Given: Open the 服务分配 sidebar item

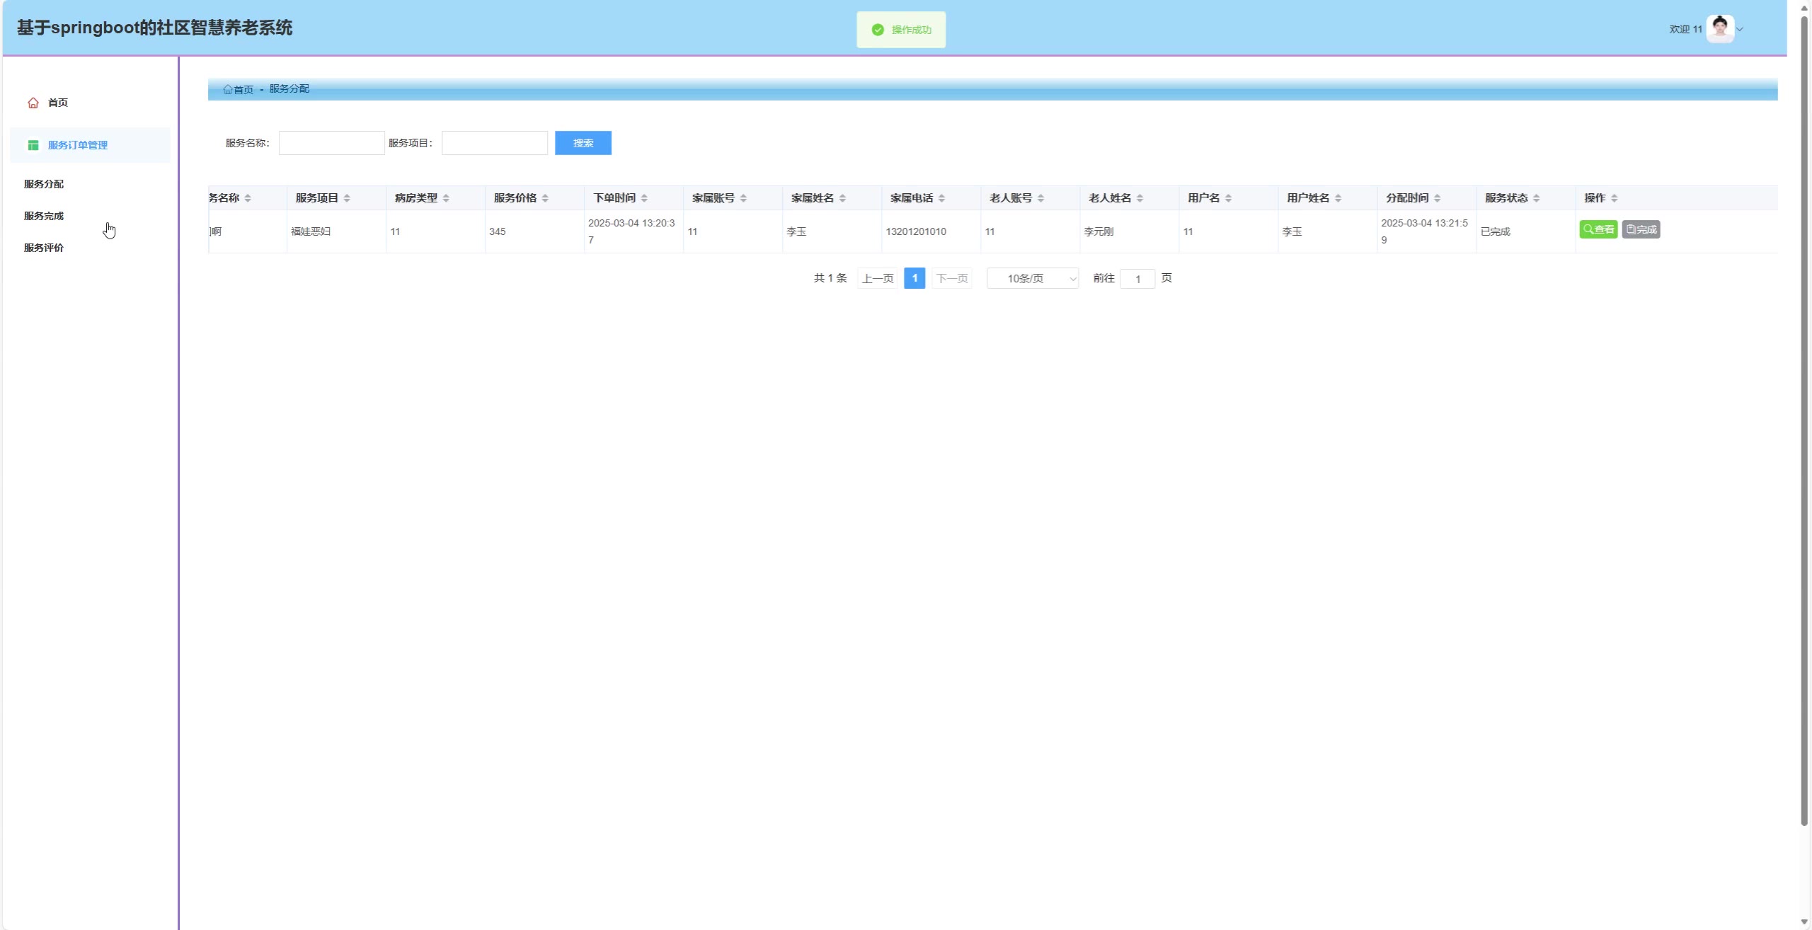Looking at the screenshot, I should coord(44,184).
